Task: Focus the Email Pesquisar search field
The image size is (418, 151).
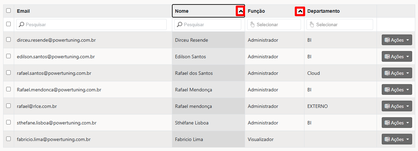Action: tap(91, 24)
